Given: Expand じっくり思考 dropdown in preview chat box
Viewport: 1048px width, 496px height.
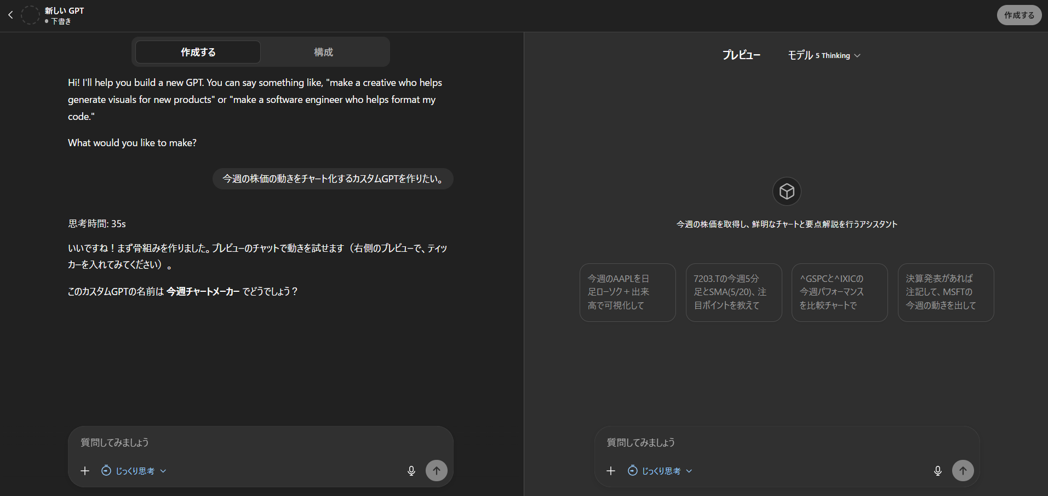Looking at the screenshot, I should [660, 471].
